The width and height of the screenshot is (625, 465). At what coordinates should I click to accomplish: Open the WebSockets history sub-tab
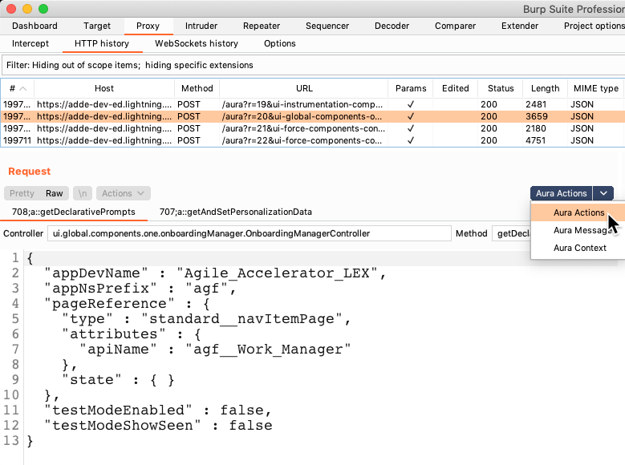(x=197, y=43)
